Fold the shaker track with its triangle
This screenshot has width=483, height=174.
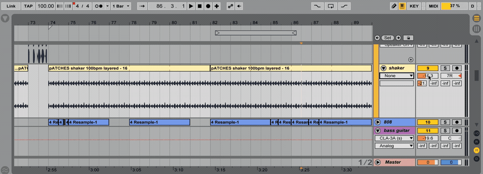point(384,68)
